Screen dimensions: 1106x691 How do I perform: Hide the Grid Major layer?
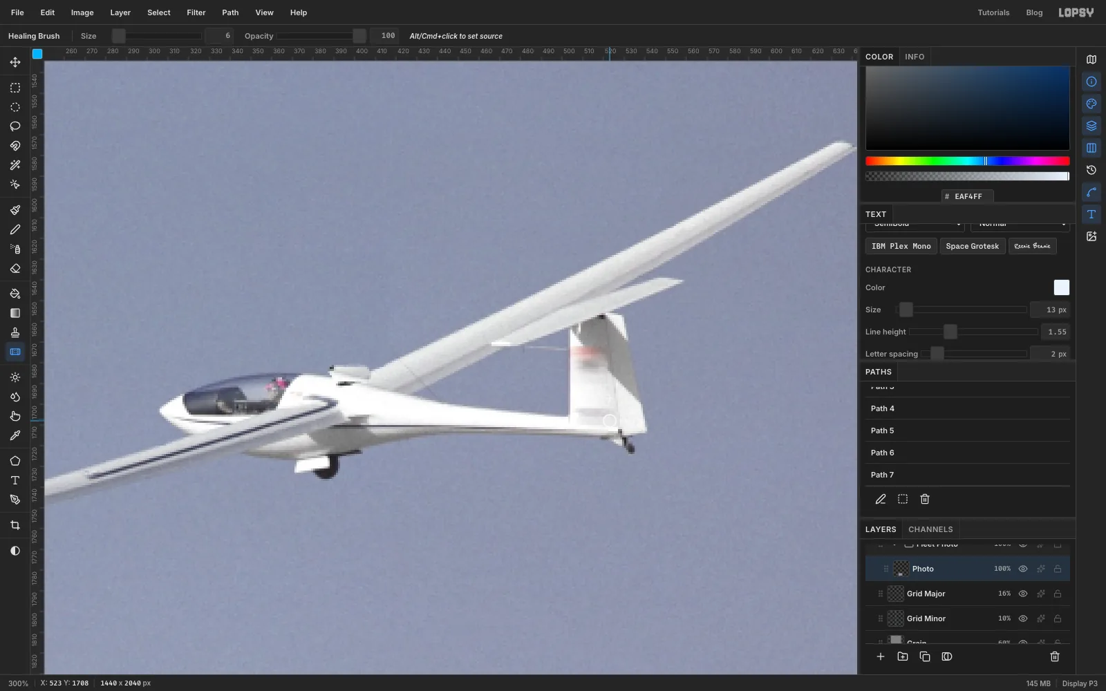1023,594
